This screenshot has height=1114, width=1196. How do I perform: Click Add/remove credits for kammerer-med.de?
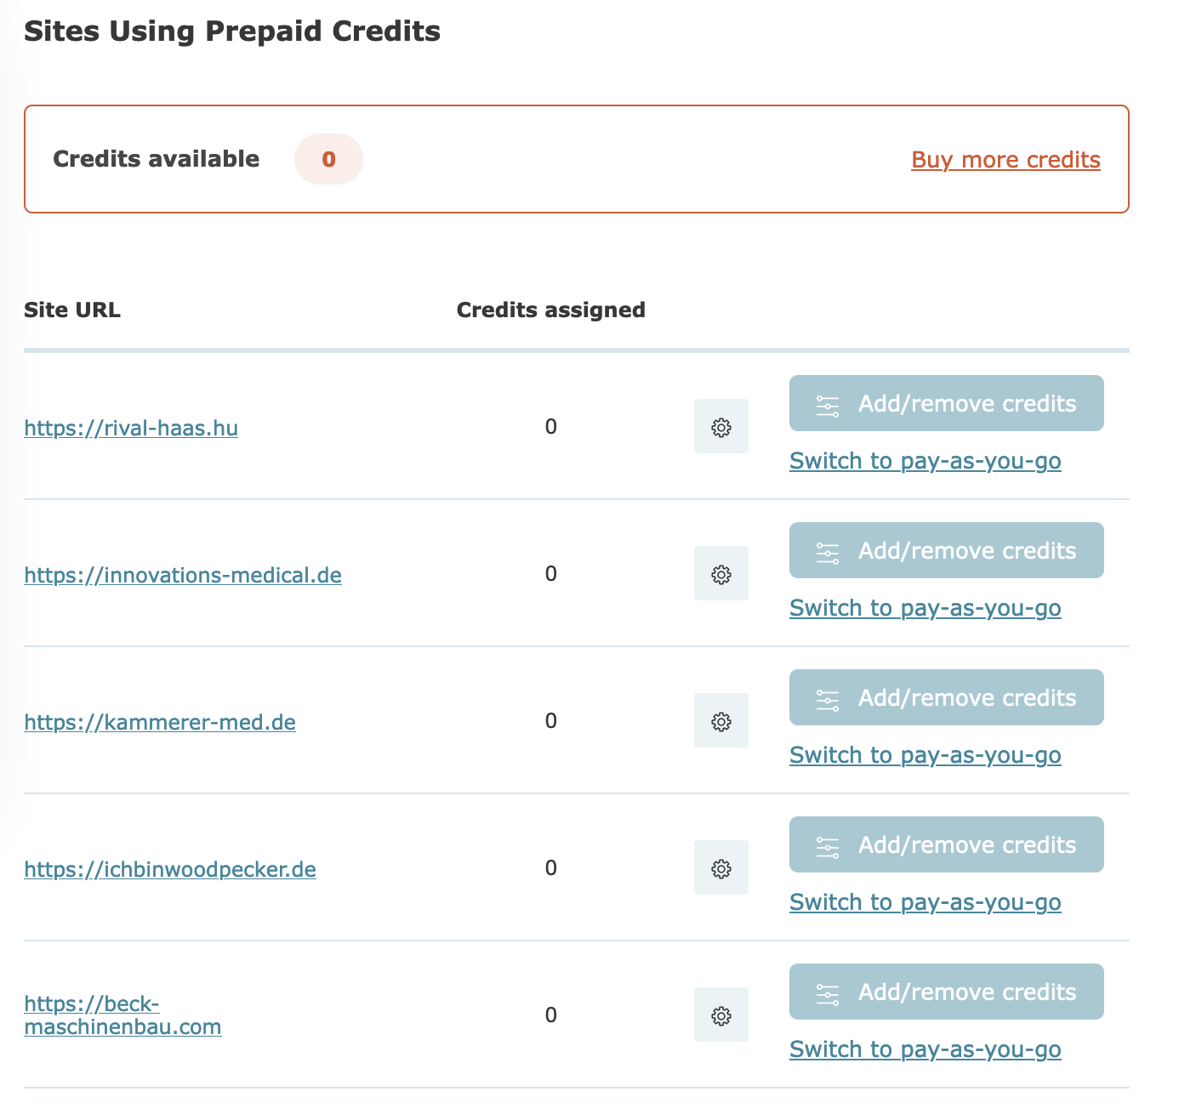(946, 697)
